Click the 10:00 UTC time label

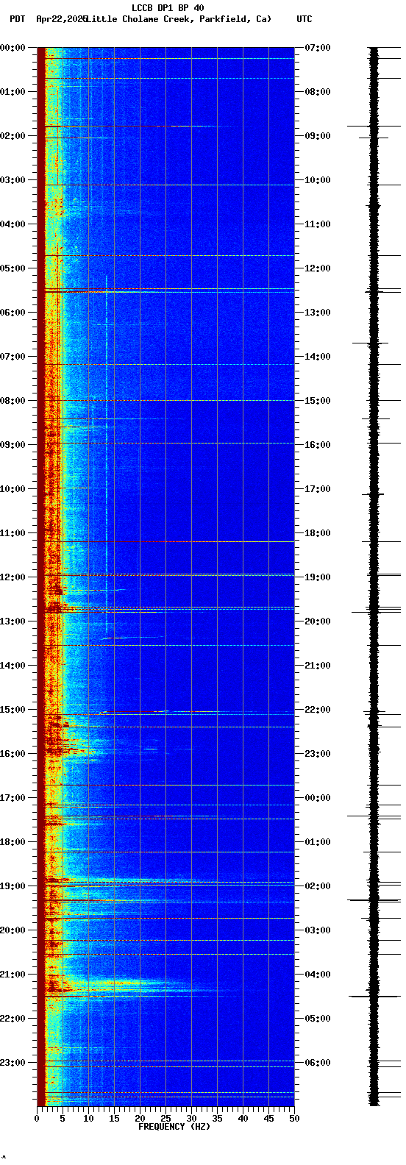point(318,180)
